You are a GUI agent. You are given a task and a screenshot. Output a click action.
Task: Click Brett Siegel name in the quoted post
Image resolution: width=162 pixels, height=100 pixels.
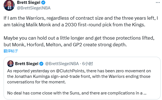(x=27, y=64)
